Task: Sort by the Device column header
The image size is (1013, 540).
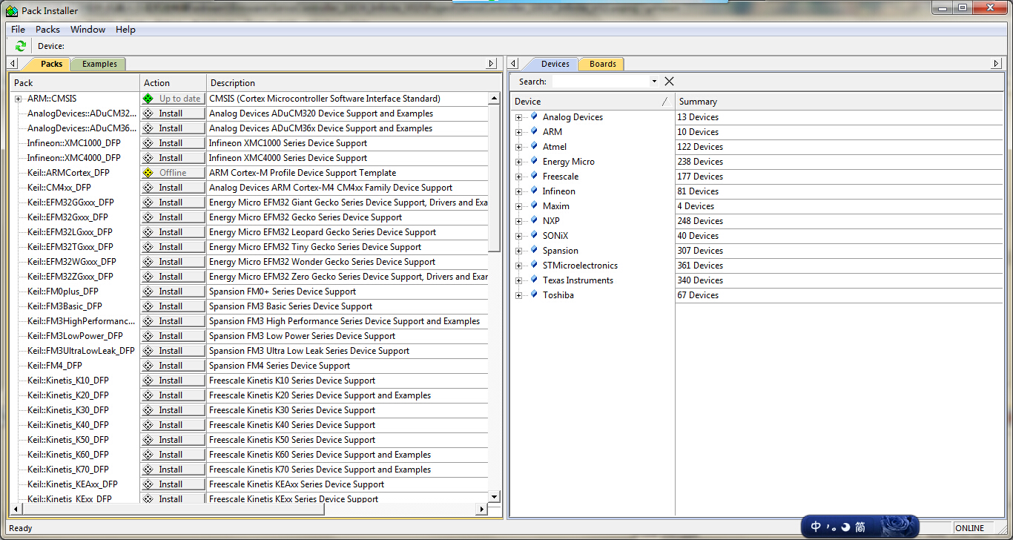Action: click(x=593, y=102)
